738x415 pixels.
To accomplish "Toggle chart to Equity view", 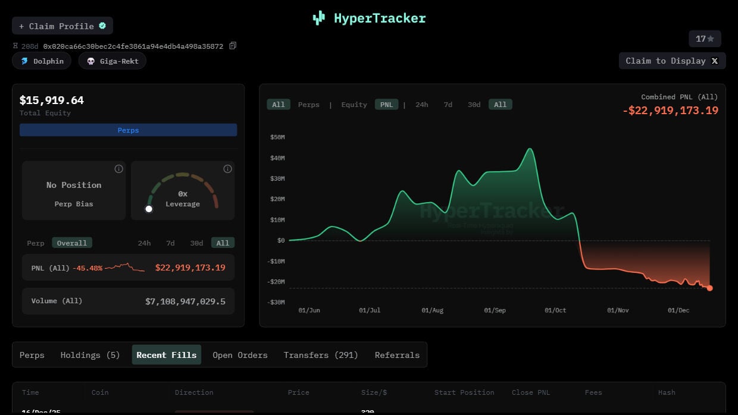I will (x=354, y=105).
